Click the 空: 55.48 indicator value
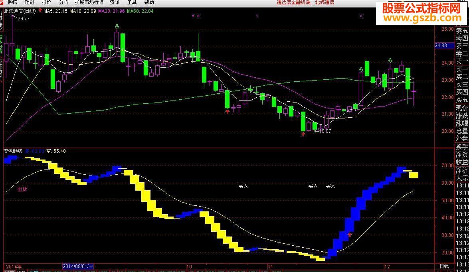 [x=55, y=151]
